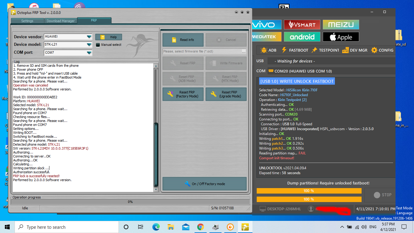The height and width of the screenshot is (233, 414).
Task: Click the USB Waiting for devices field
Action: 332,61
